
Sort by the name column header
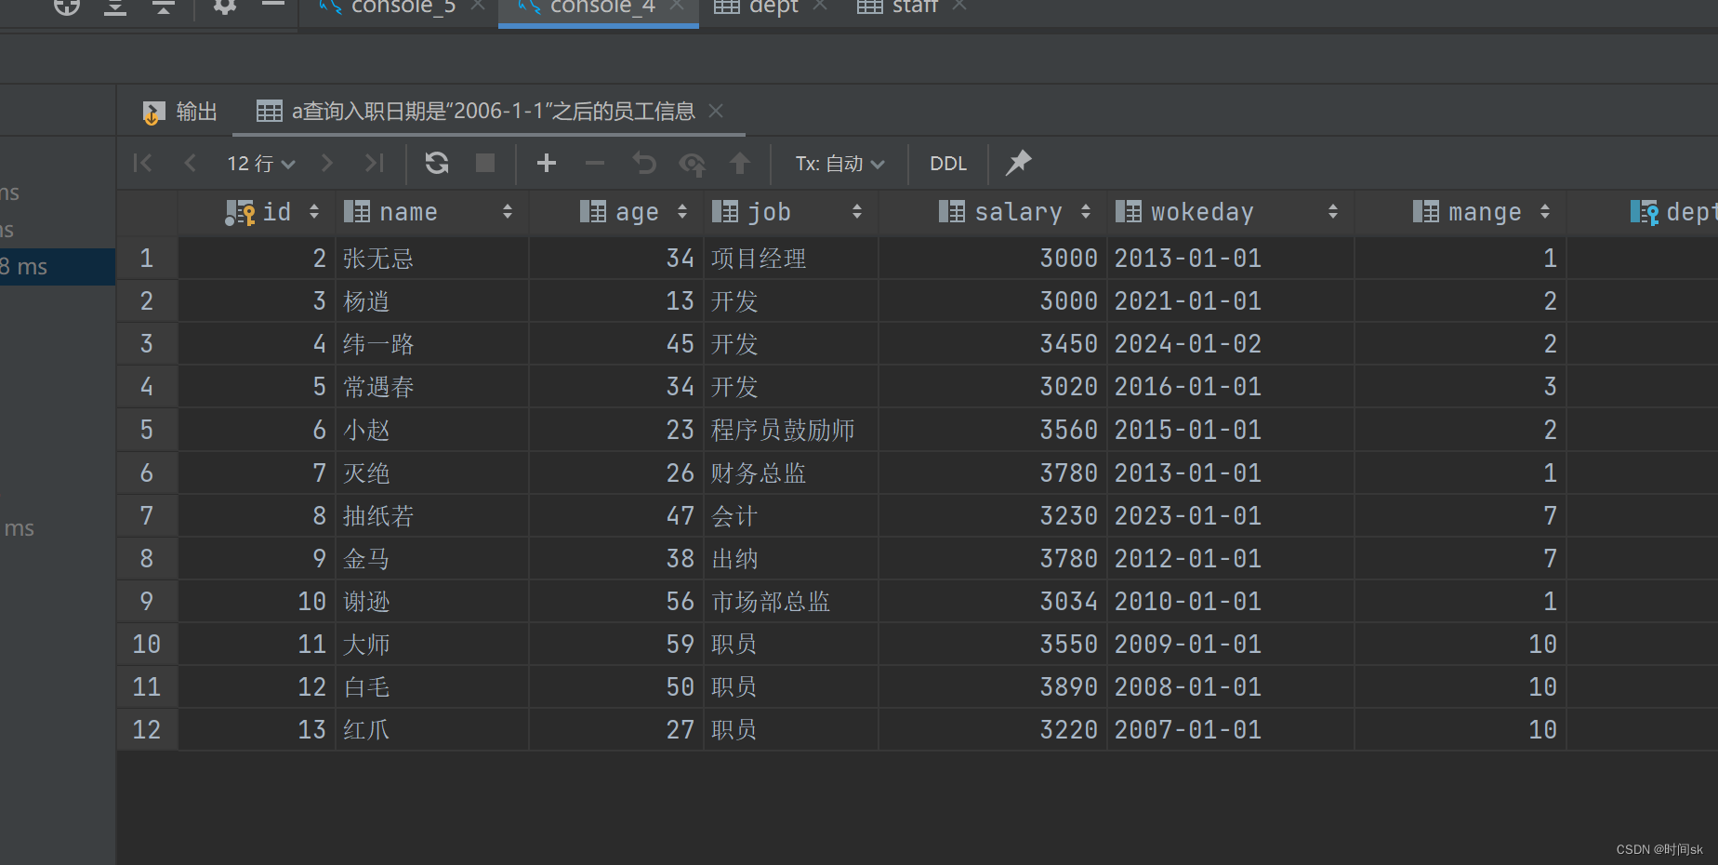click(x=432, y=212)
